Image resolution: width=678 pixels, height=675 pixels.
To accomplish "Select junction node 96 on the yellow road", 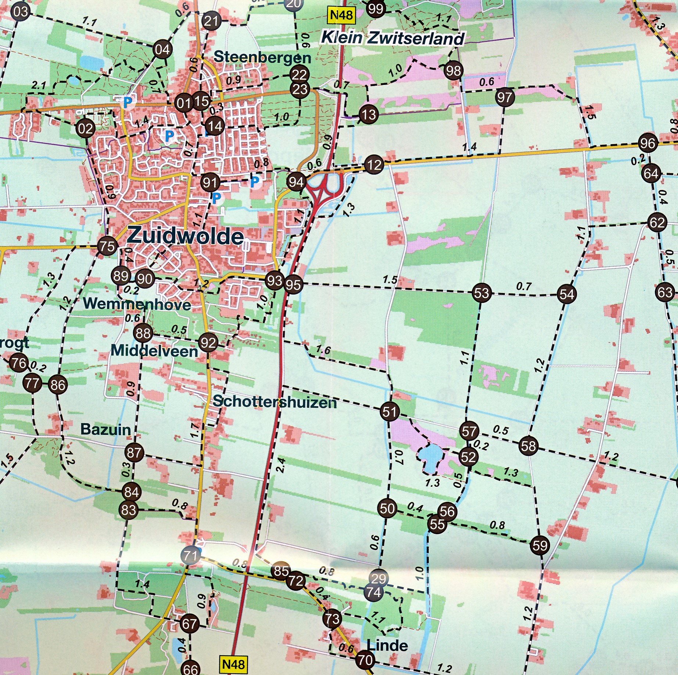I will 647,143.
